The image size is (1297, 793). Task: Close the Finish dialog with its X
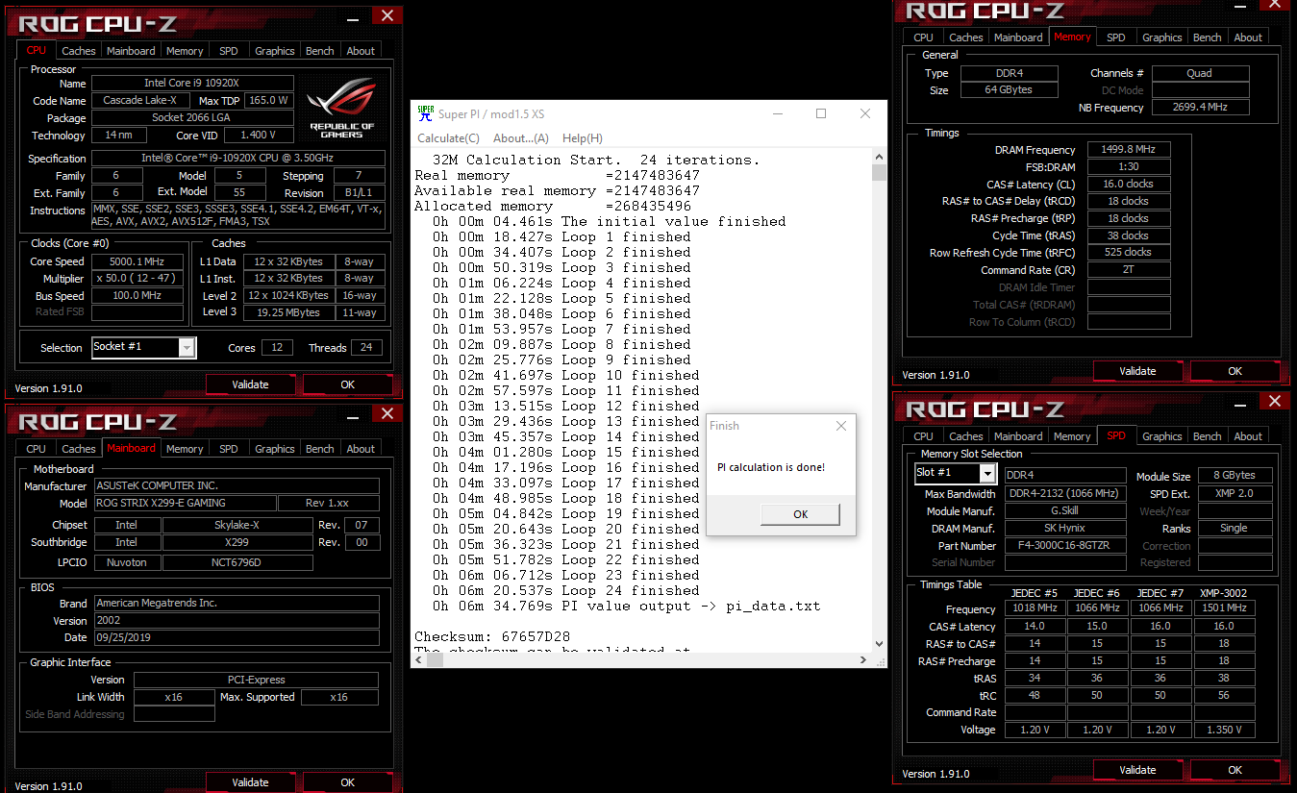(841, 426)
